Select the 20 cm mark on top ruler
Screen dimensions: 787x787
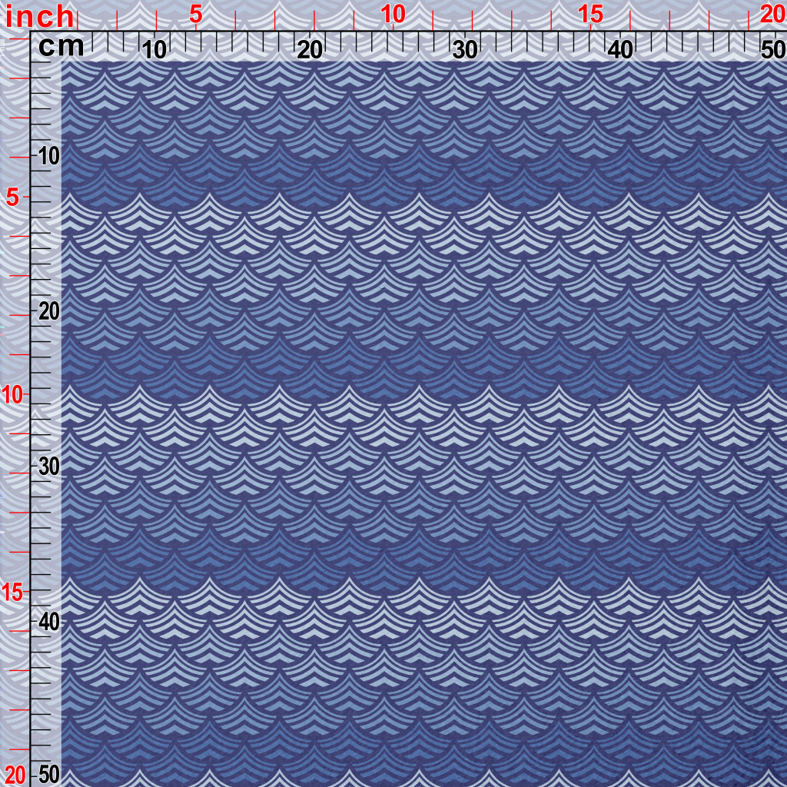click(x=310, y=50)
